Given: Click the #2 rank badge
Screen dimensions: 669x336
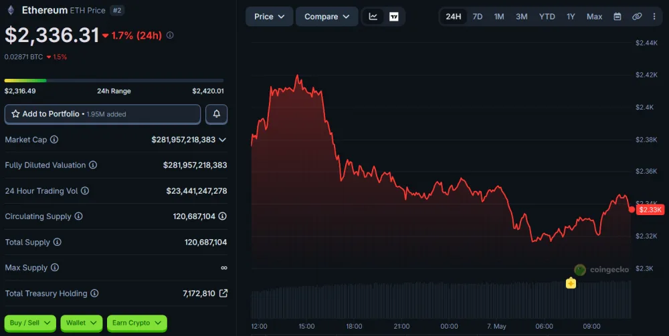Looking at the screenshot, I should 117,10.
